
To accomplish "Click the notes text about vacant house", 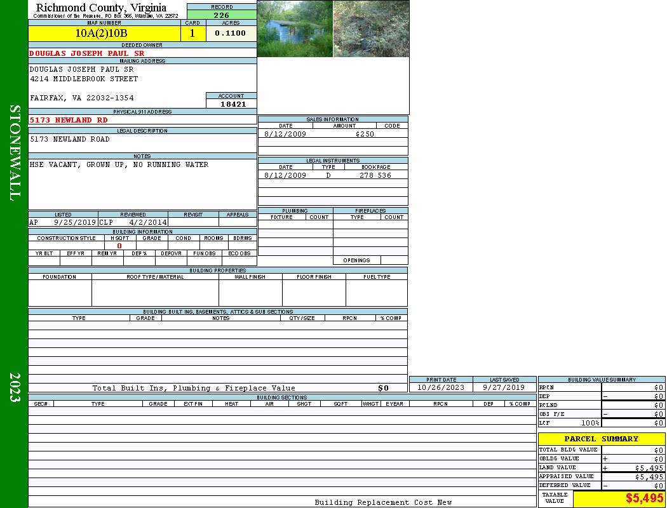I will [x=119, y=164].
